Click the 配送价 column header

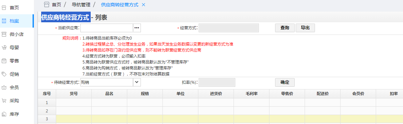pos(323,94)
